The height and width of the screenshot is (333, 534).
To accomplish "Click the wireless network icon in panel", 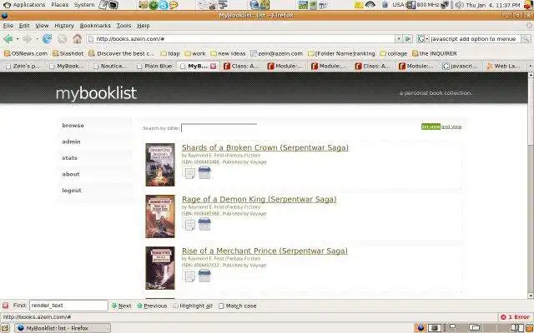I will pos(370,5).
